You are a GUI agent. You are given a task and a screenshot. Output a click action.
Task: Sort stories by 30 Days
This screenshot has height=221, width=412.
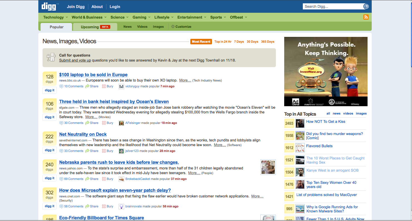point(253,42)
